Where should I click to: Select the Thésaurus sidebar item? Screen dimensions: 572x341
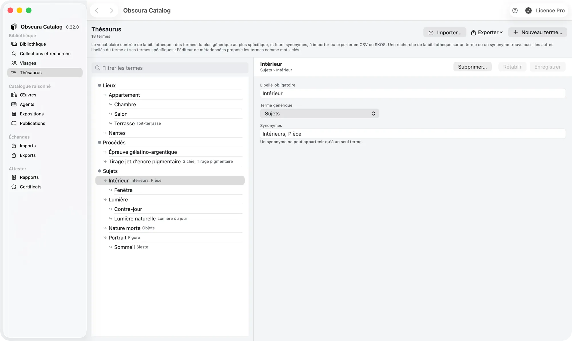[45, 73]
